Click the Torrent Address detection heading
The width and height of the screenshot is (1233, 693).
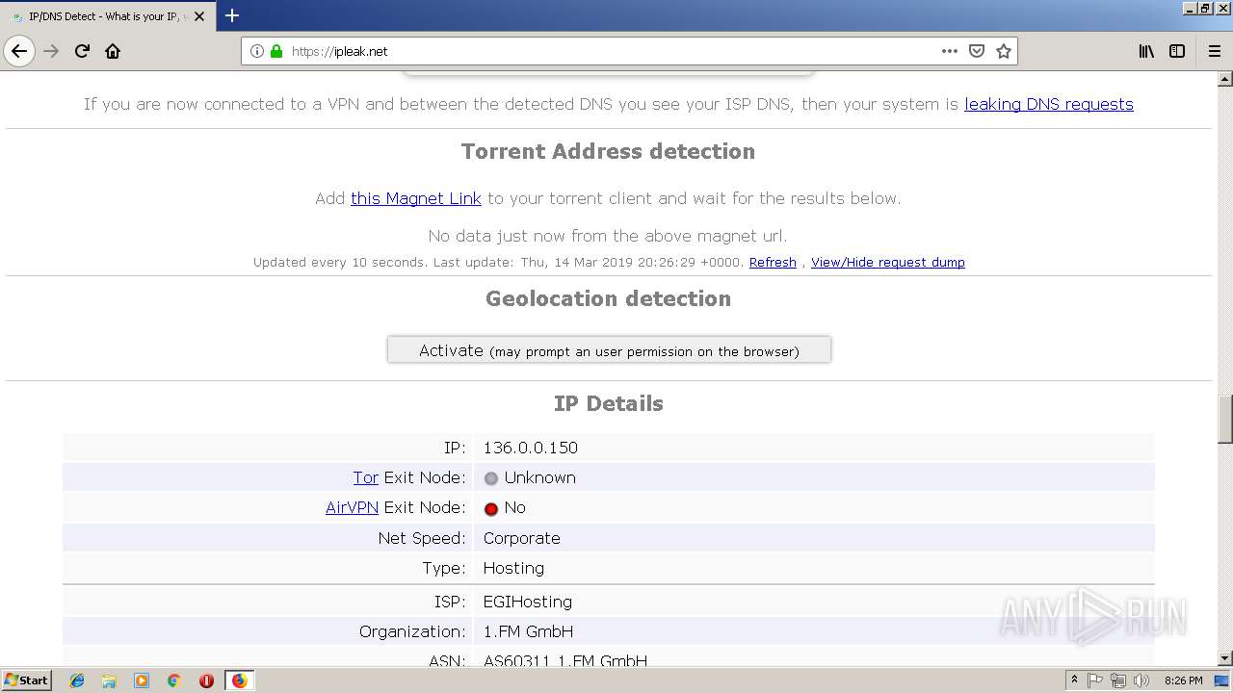[608, 151]
